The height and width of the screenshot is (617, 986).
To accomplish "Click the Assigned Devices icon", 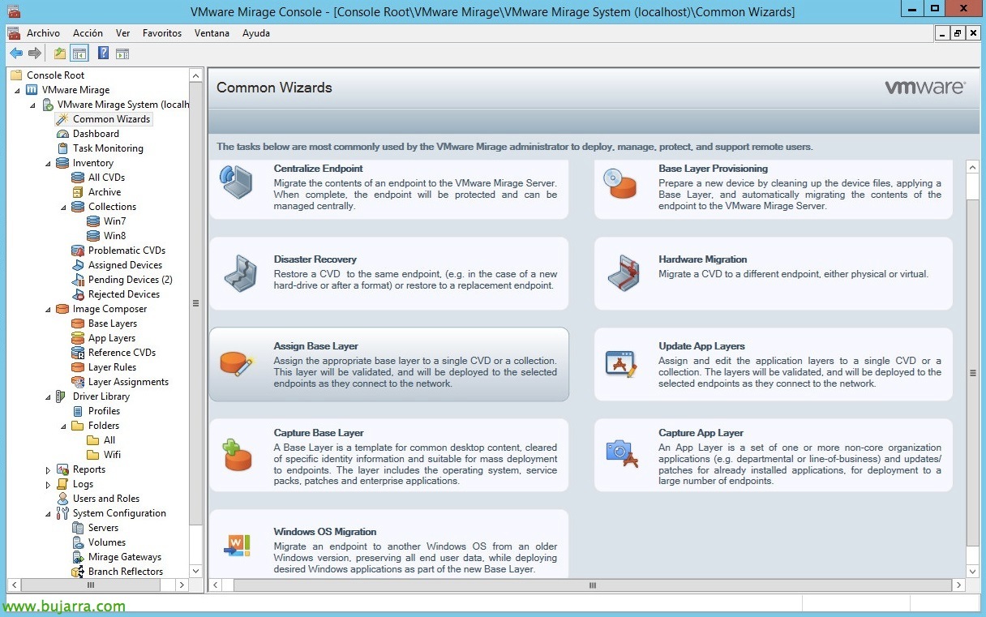I will [x=78, y=265].
